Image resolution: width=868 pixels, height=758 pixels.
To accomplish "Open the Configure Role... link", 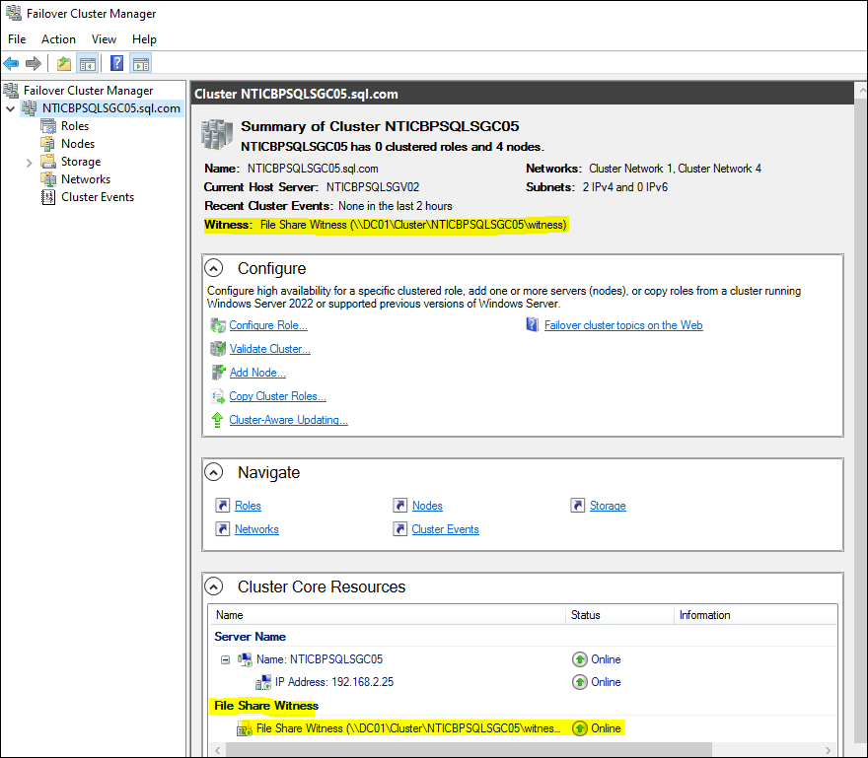I will click(x=268, y=325).
